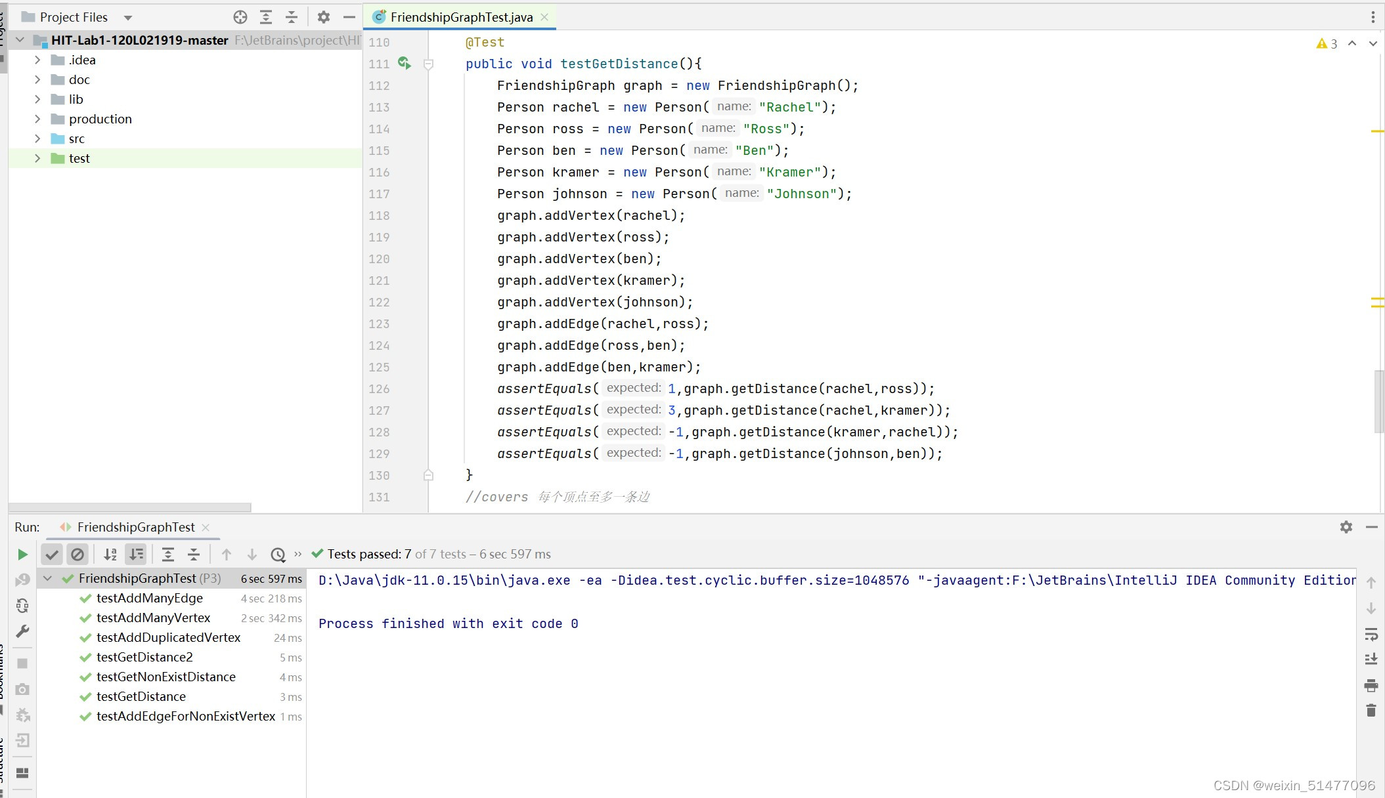The image size is (1385, 798).
Task: Click Scroll to End console icon
Action: 1371,660
